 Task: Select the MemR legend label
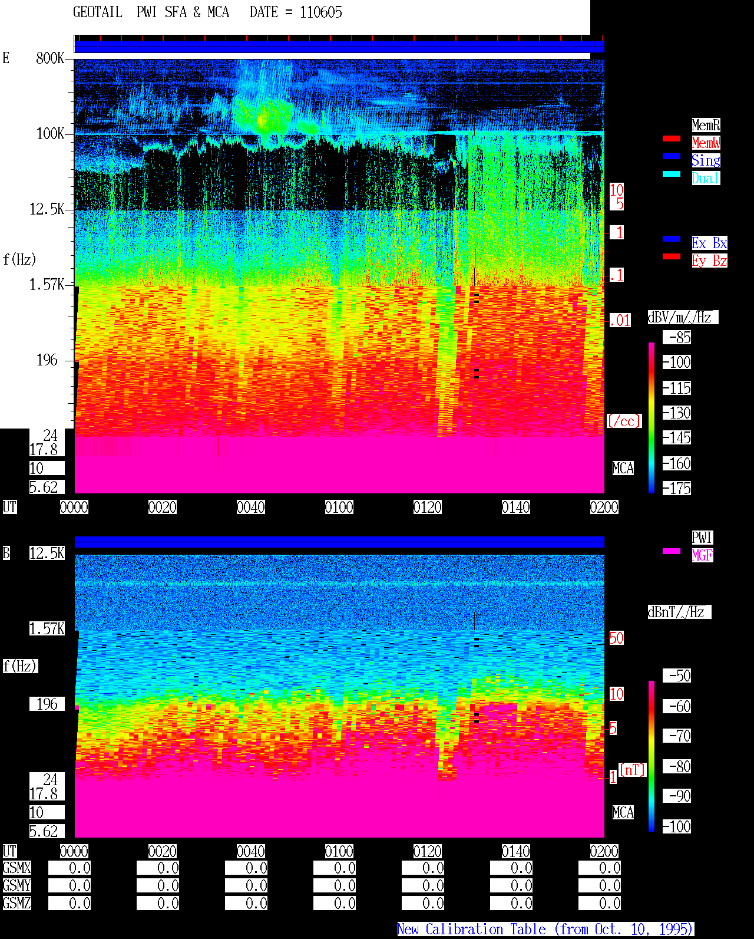click(x=706, y=125)
